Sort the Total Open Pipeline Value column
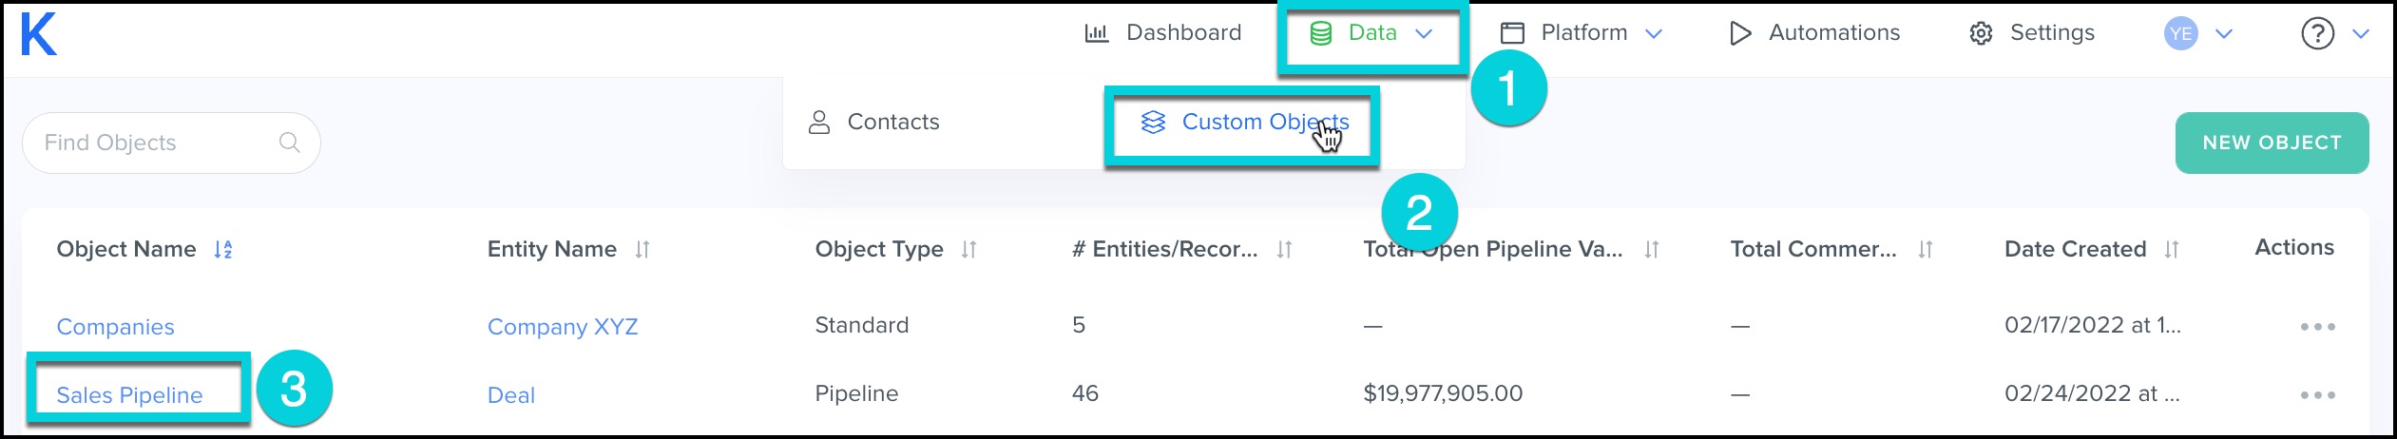The width and height of the screenshot is (2397, 439). pos(1652,250)
